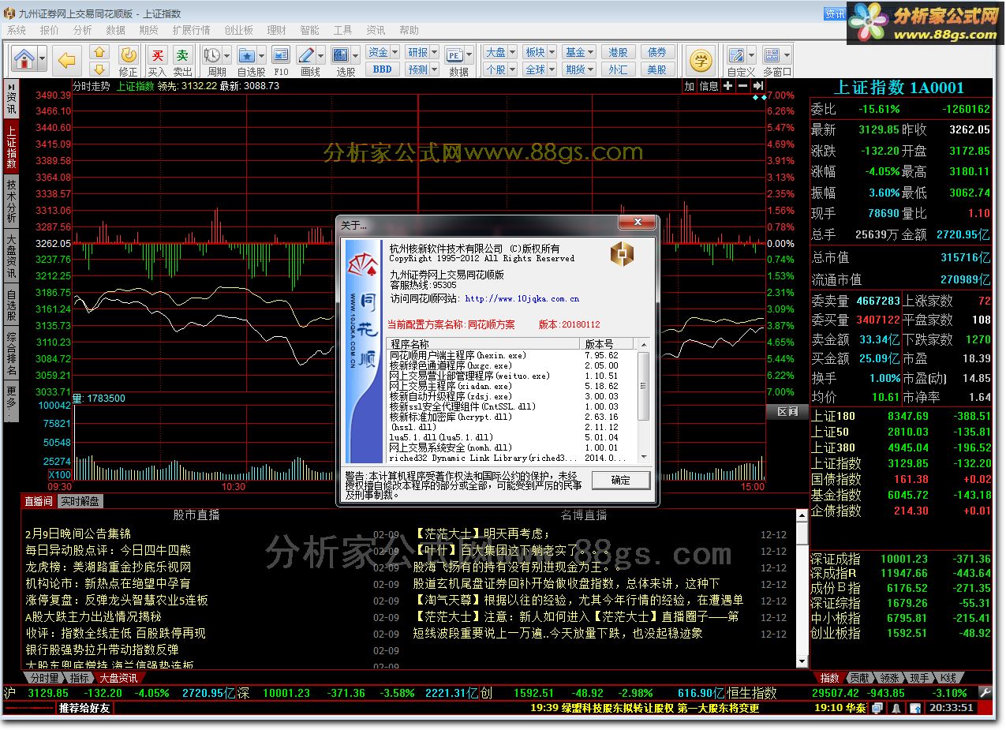Open the 自定义 customize page icon

(737, 55)
